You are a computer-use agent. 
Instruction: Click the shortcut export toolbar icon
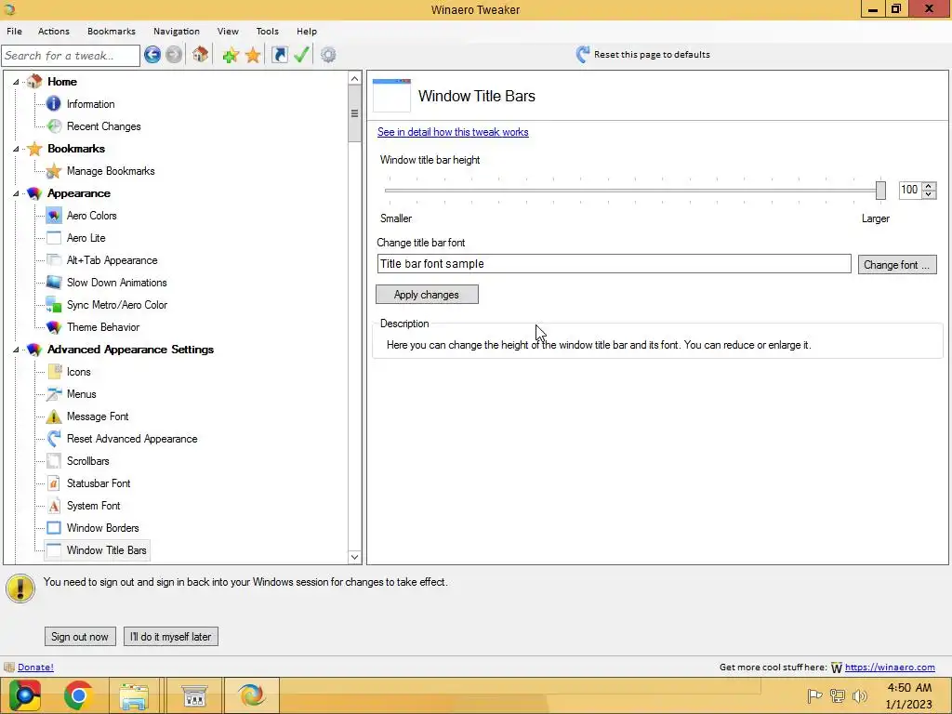click(x=279, y=55)
